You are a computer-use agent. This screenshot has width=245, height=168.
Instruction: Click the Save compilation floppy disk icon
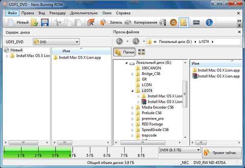point(45,22)
